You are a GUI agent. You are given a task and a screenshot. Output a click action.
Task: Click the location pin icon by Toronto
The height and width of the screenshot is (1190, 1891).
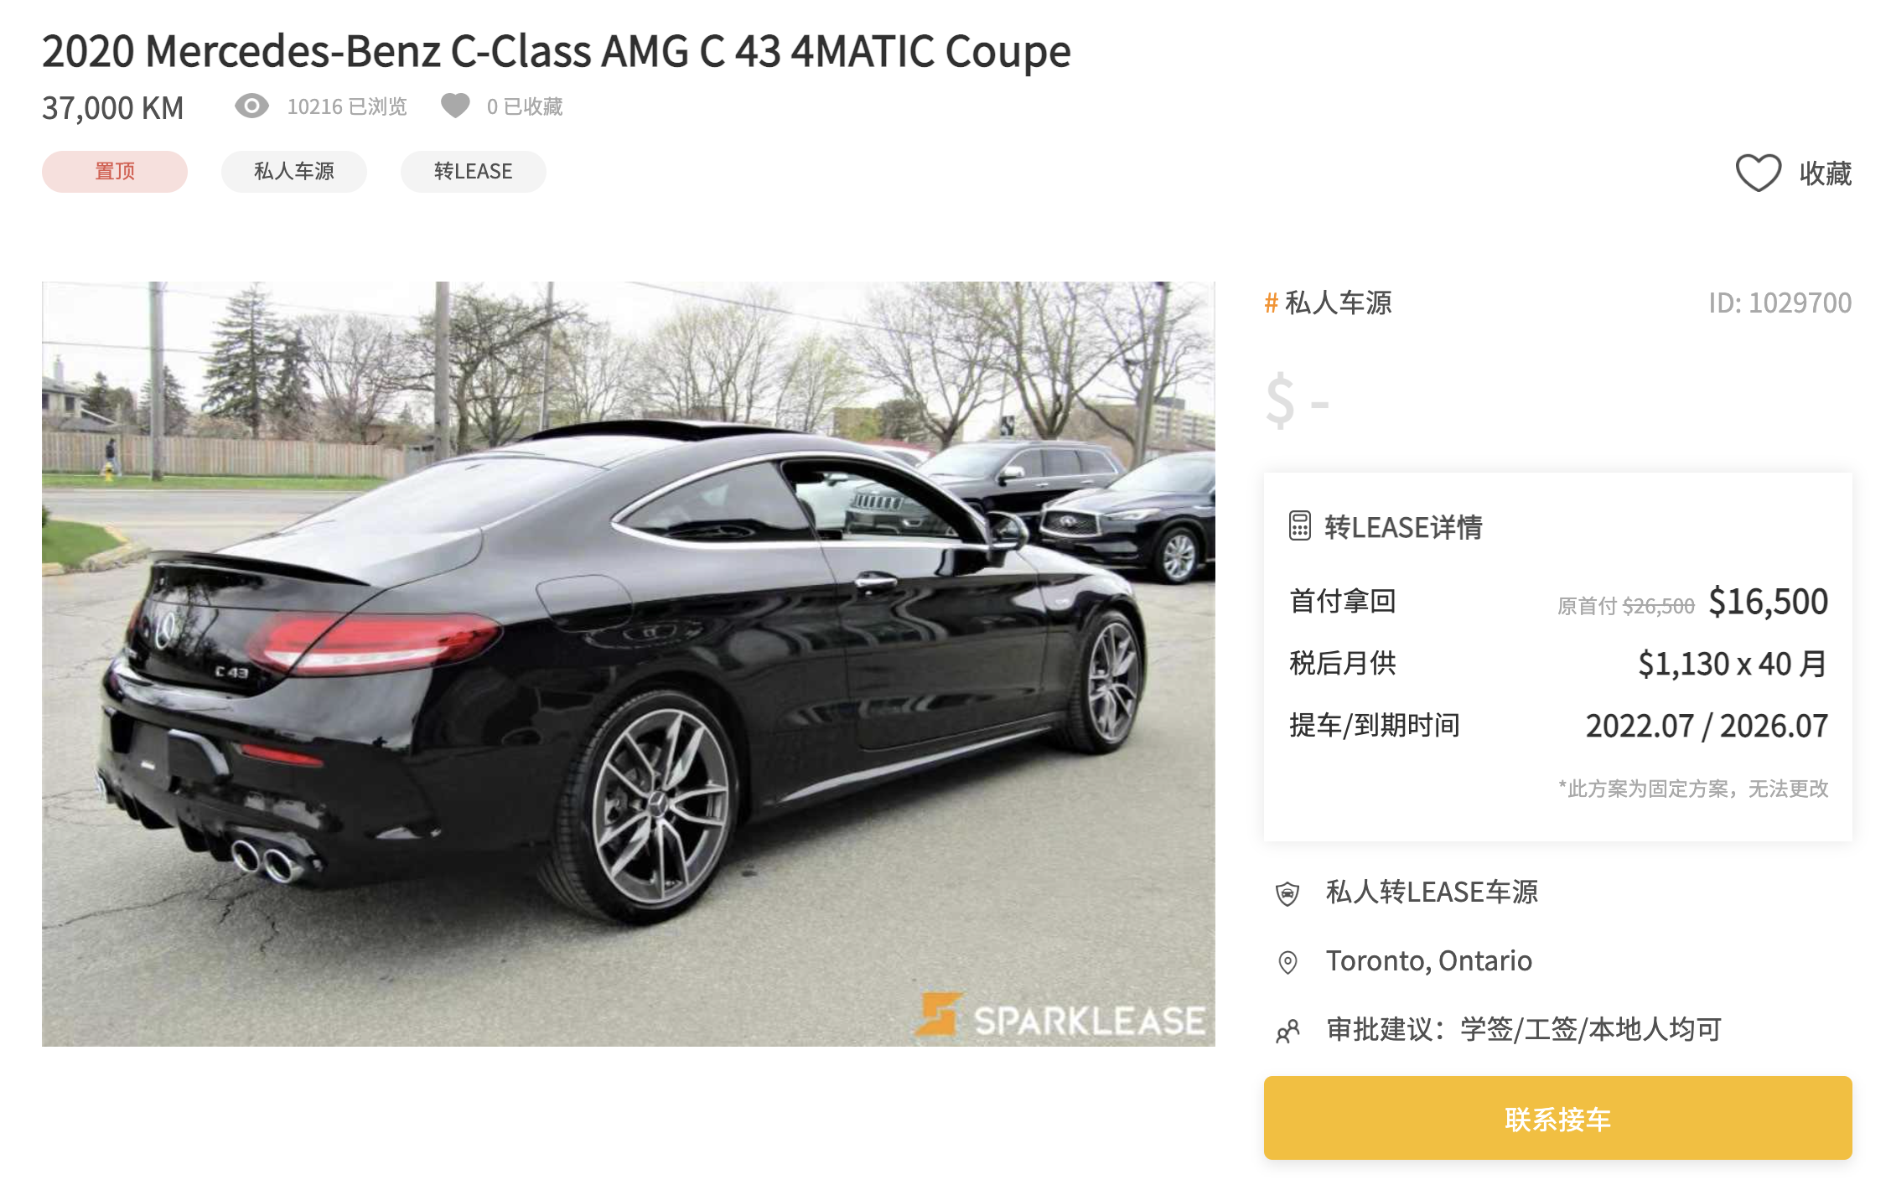(1287, 962)
